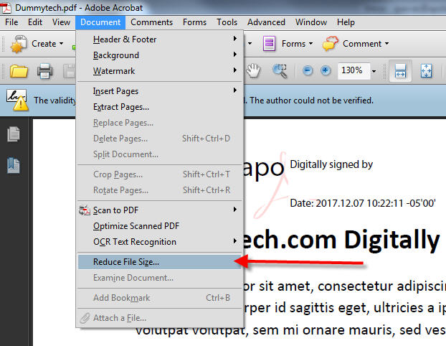Click 'Digitally signed by' text

pos(331,164)
